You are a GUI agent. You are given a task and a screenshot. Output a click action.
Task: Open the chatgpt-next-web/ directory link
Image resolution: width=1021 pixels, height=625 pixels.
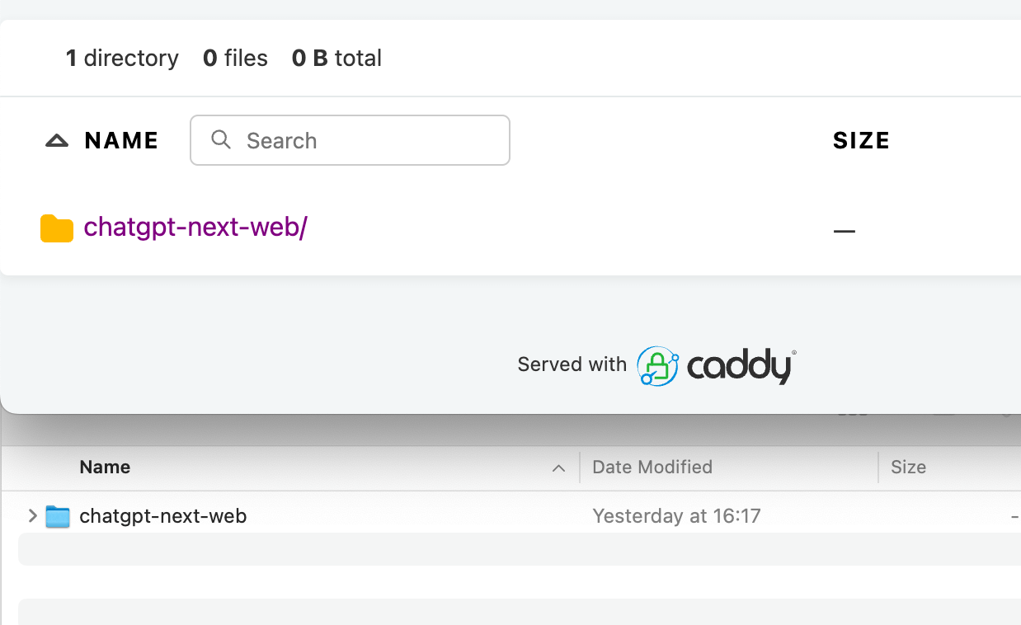click(x=195, y=227)
